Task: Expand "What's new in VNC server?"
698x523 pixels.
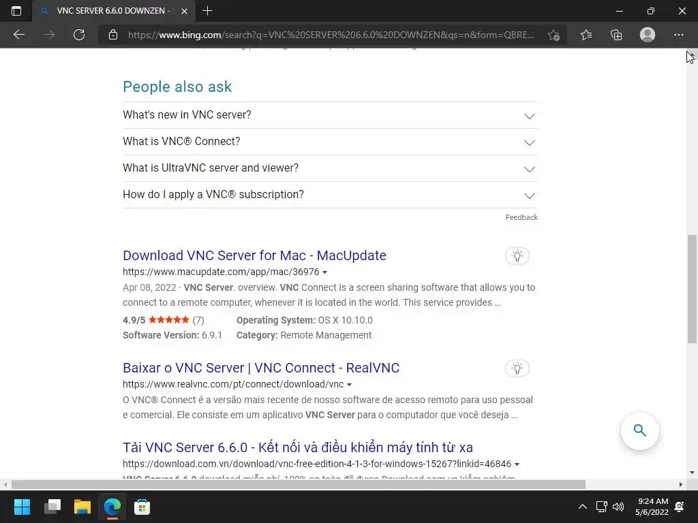Action: point(330,114)
